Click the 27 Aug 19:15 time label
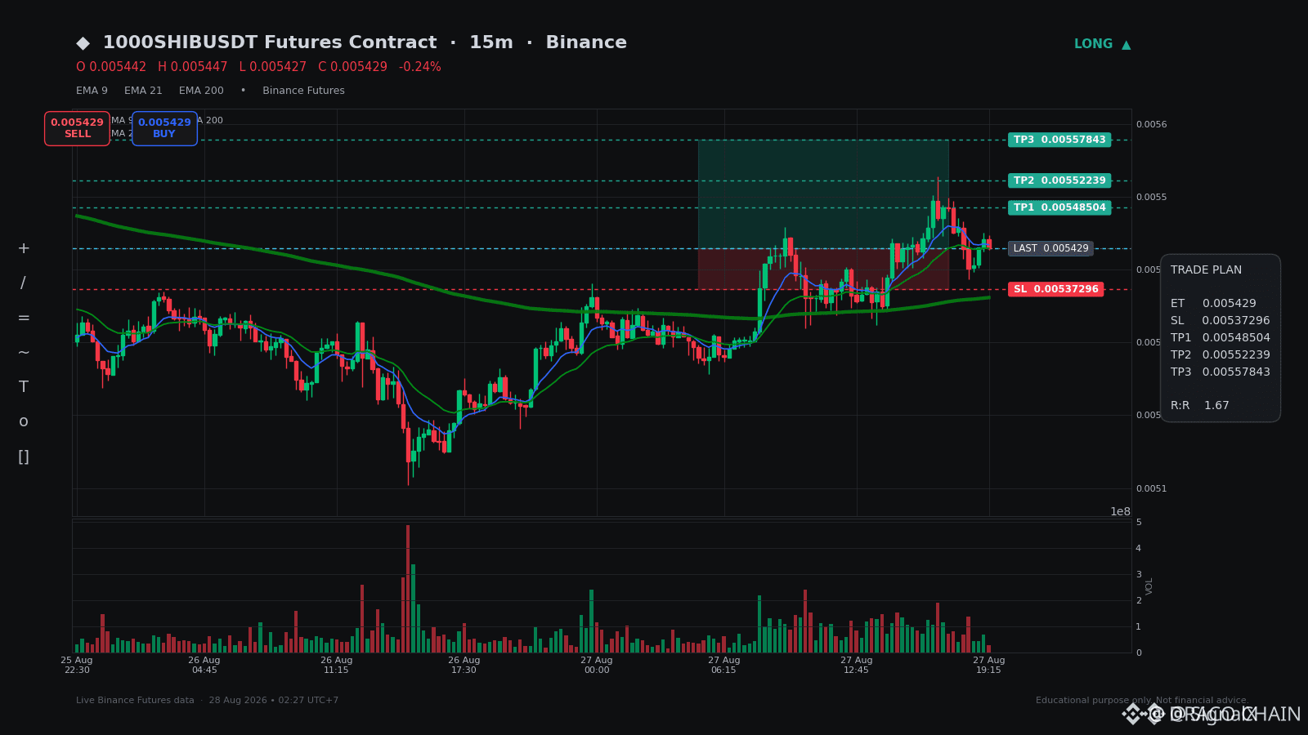 pos(989,665)
